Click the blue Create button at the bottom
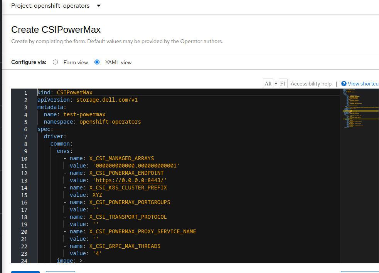Image resolution: width=379 pixels, height=273 pixels. 25,271
